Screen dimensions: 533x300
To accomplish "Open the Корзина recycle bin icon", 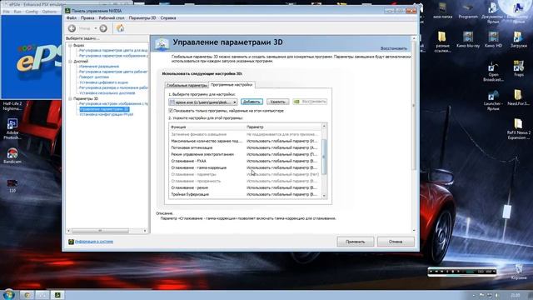I will click(x=519, y=272).
